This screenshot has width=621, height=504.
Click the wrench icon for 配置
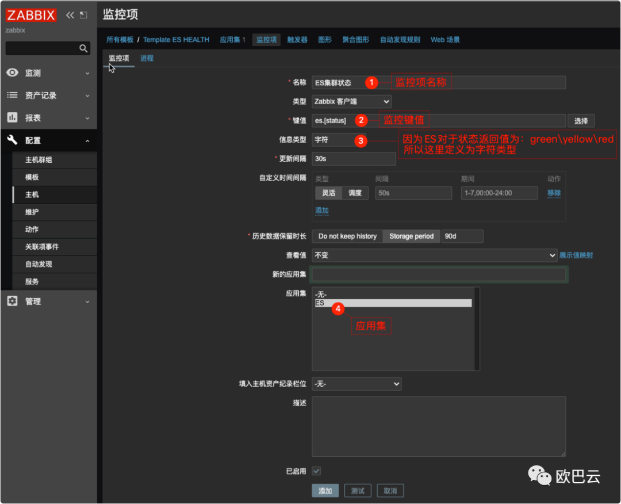[12, 140]
